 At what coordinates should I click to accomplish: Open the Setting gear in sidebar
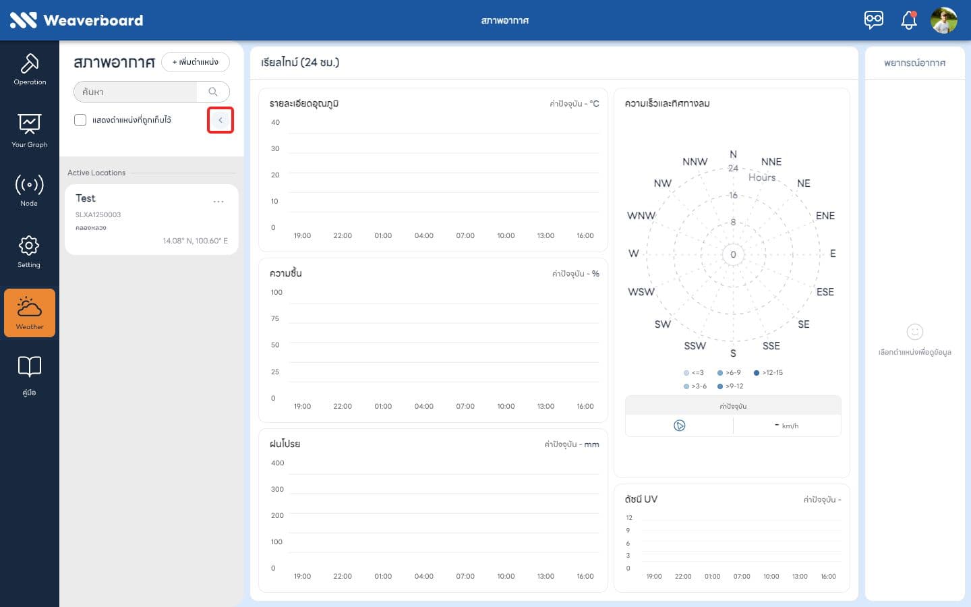(30, 252)
